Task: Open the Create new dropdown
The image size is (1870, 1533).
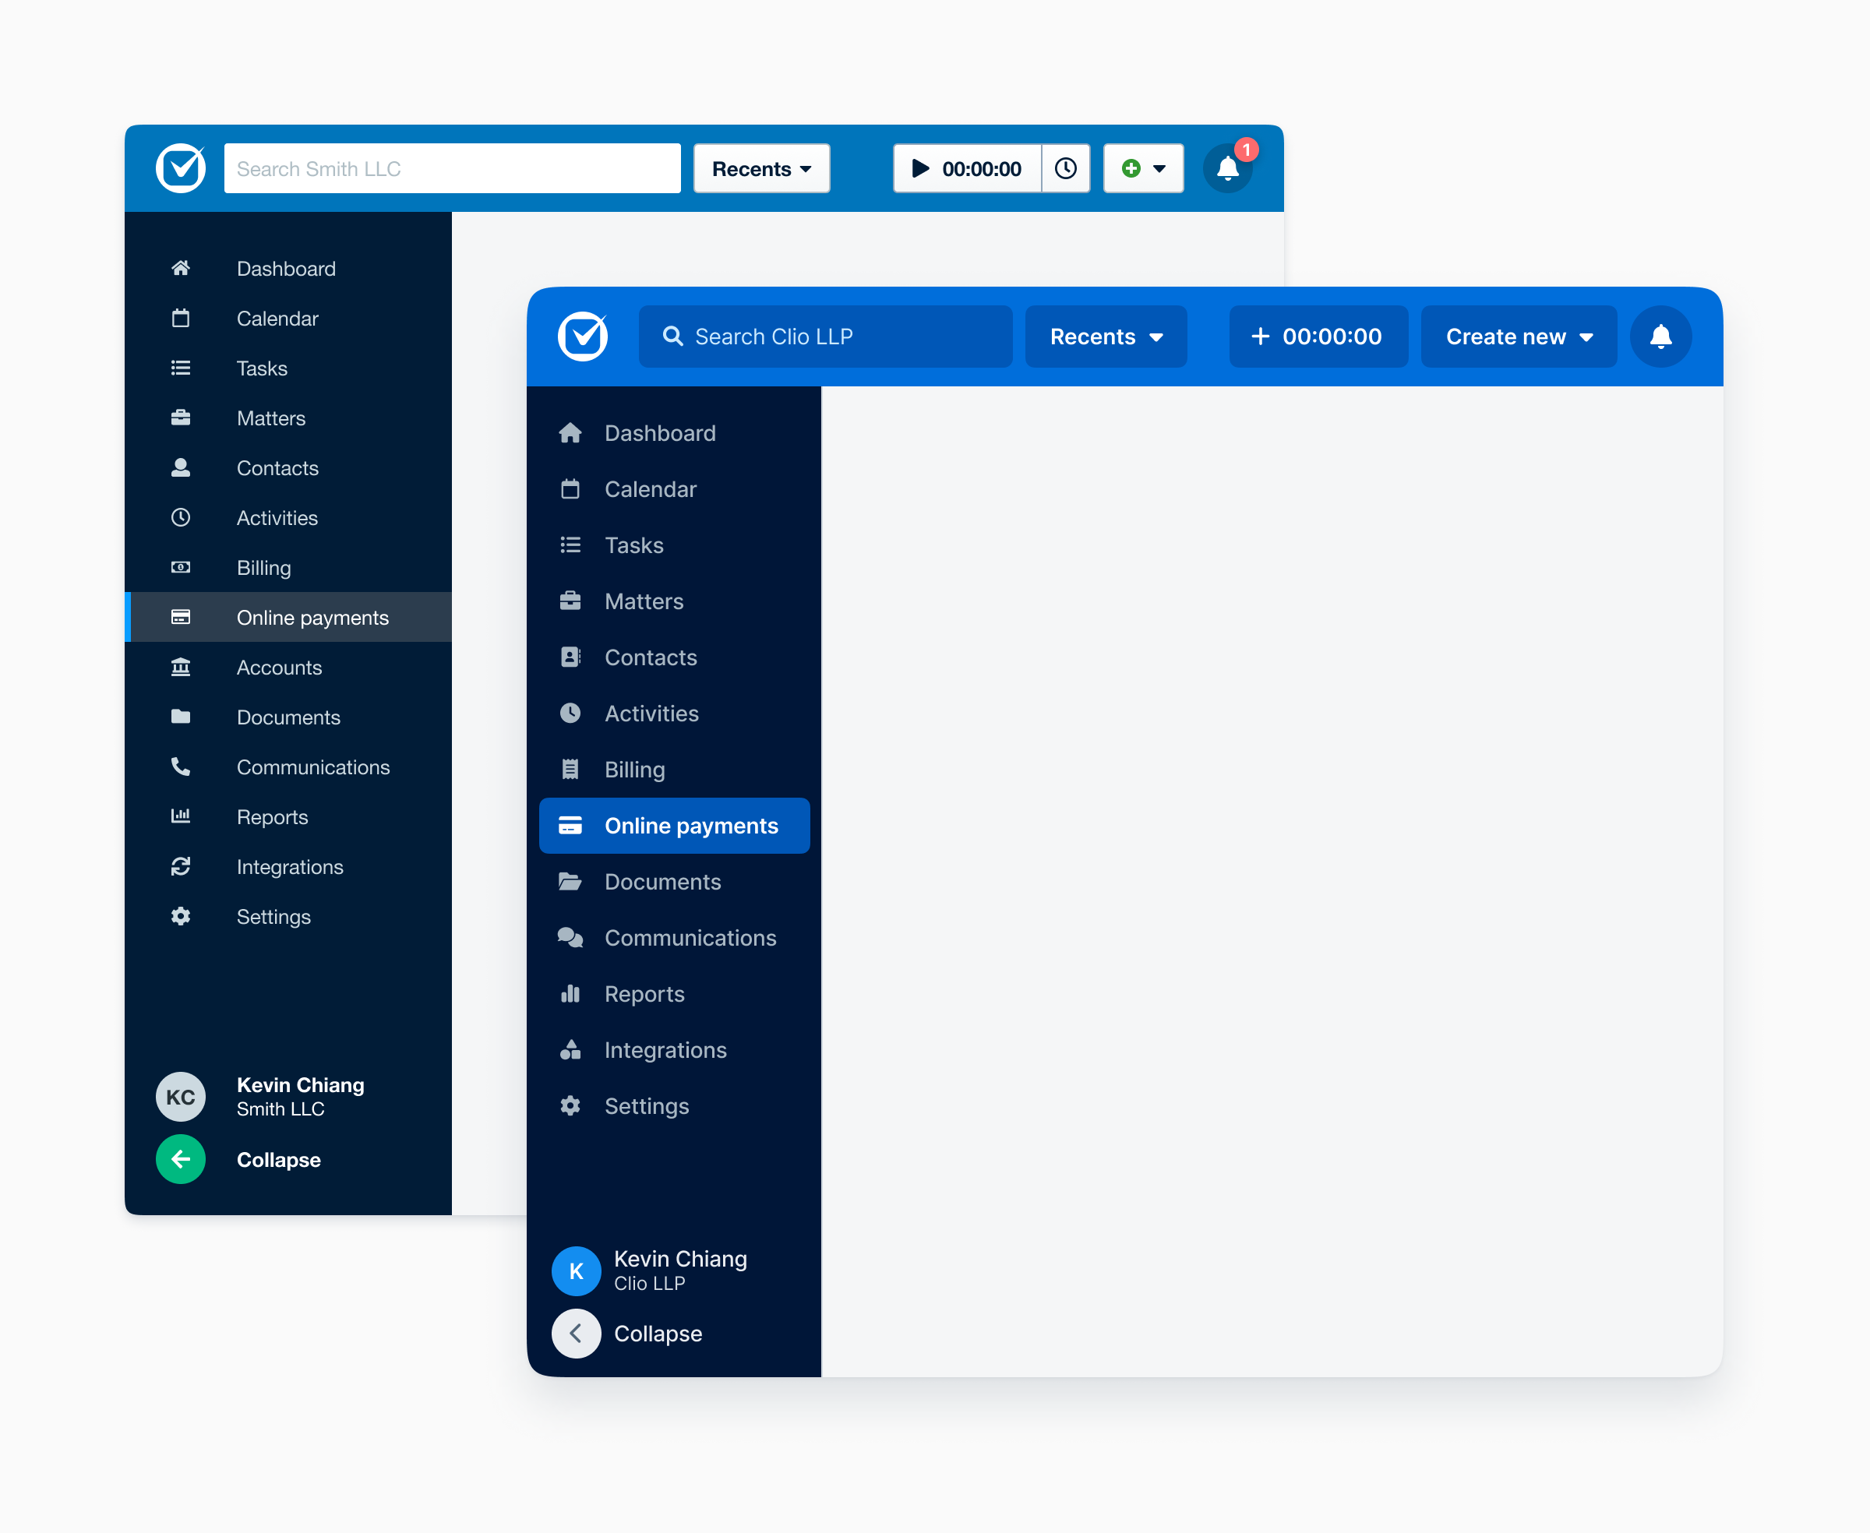Action: [x=1519, y=337]
